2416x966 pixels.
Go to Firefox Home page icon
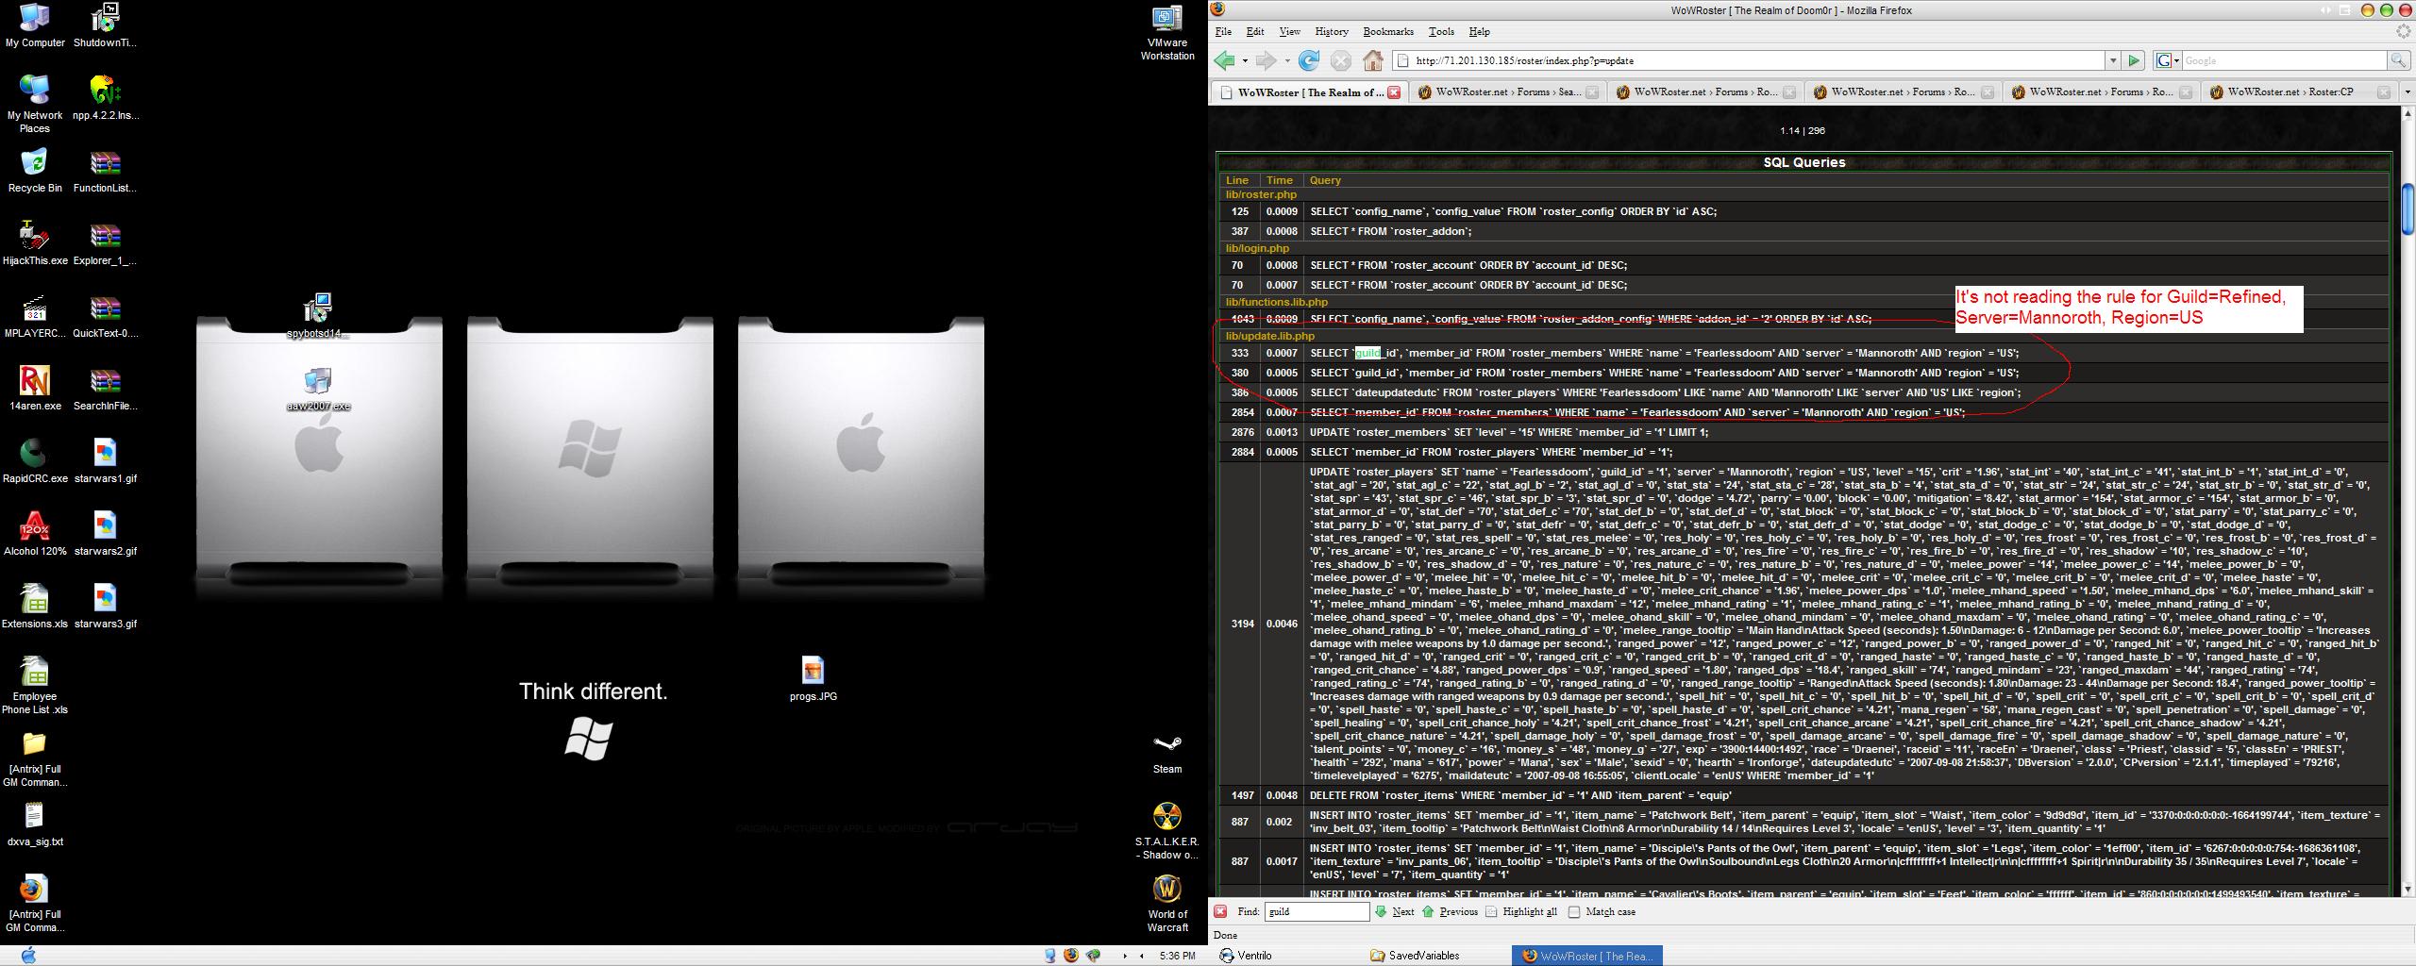point(1373,60)
